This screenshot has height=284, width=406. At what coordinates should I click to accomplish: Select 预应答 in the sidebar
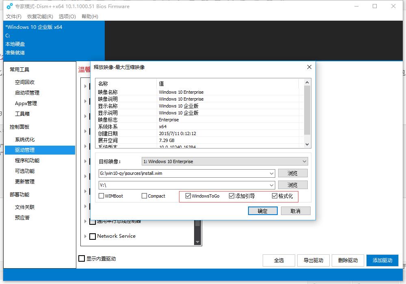pos(22,218)
